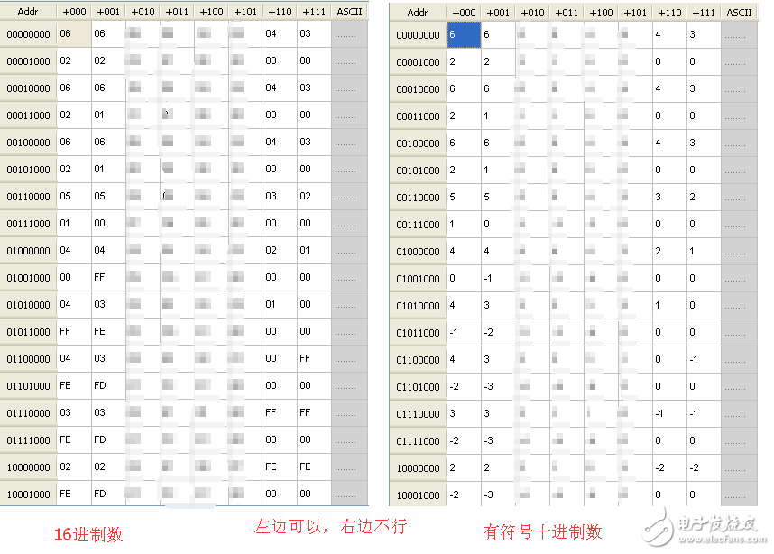The height and width of the screenshot is (554, 774).
Task: Click hex cell FD in row 01101000
Action: click(x=108, y=385)
